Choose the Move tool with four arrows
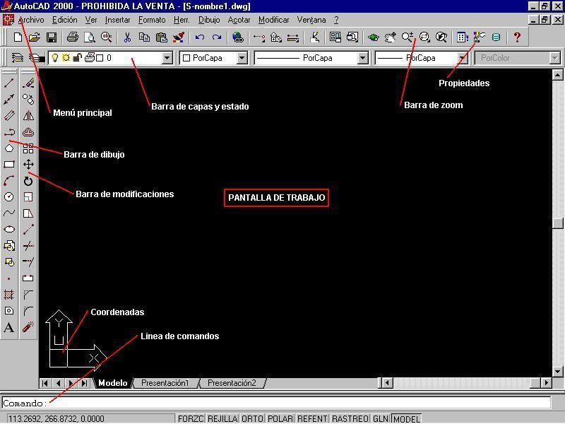Viewport: 565px width, 424px height. (x=28, y=165)
